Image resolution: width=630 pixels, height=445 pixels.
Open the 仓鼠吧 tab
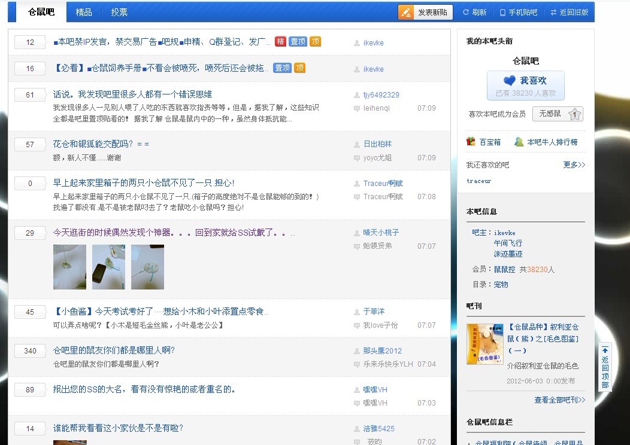point(41,12)
